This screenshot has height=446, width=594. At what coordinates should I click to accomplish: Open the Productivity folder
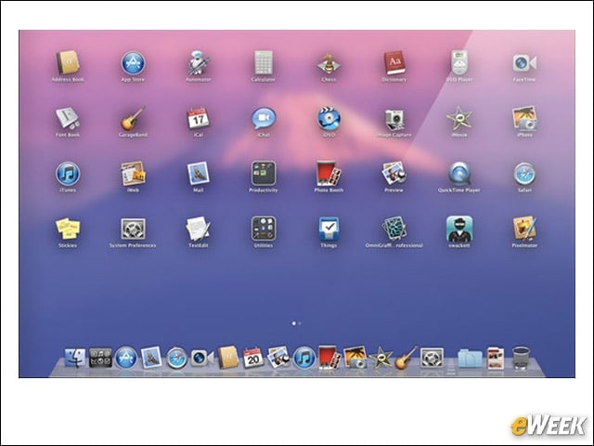pyautogui.click(x=264, y=174)
